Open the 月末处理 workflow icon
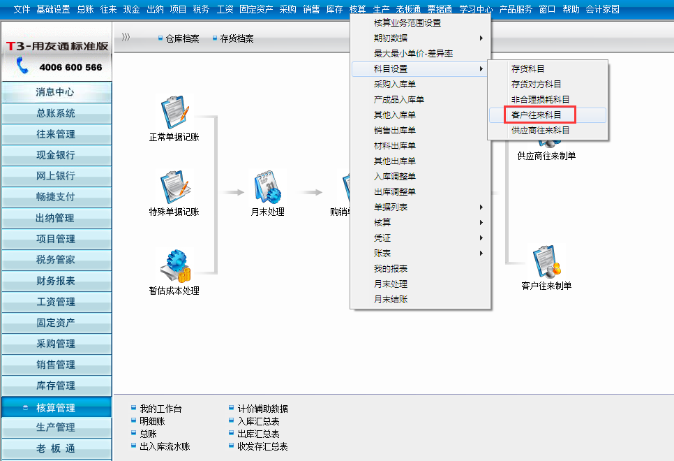Screen dimensions: 674x461 click(267, 188)
